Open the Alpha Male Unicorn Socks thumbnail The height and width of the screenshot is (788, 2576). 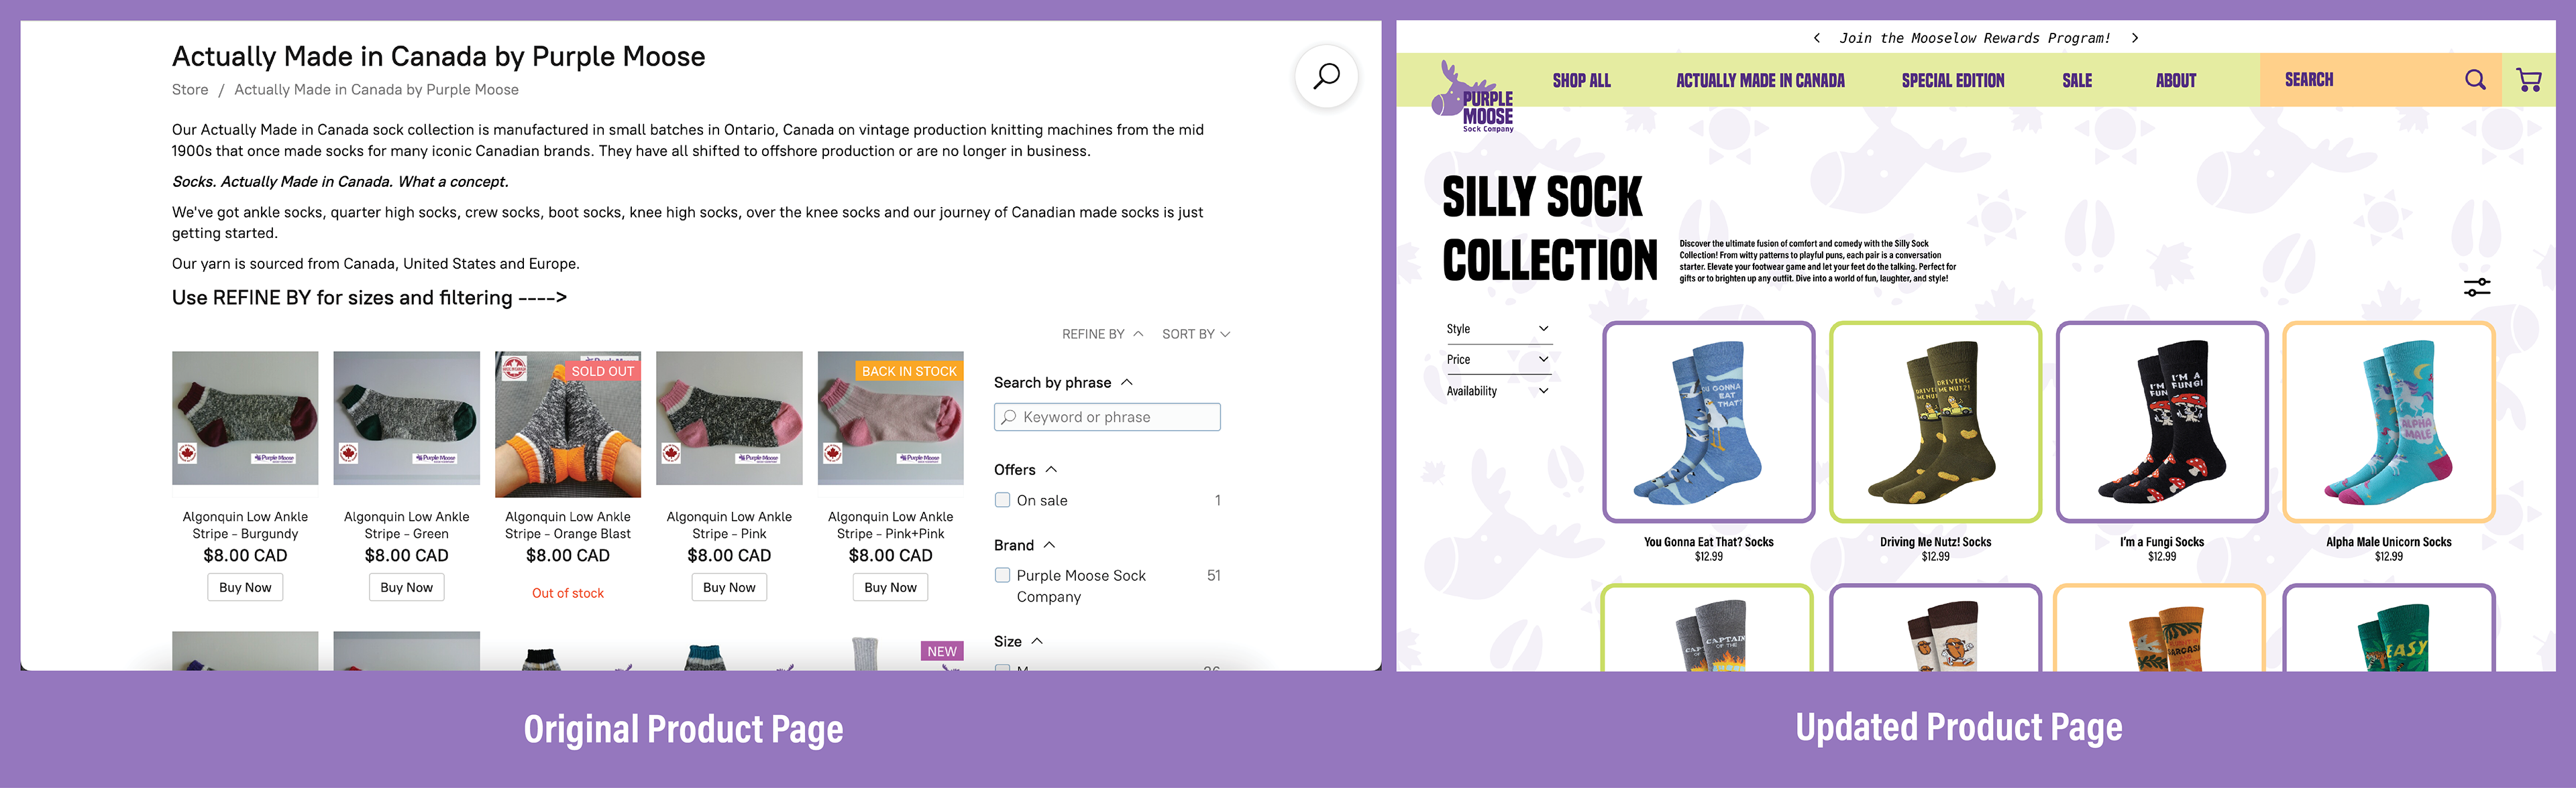tap(2388, 421)
